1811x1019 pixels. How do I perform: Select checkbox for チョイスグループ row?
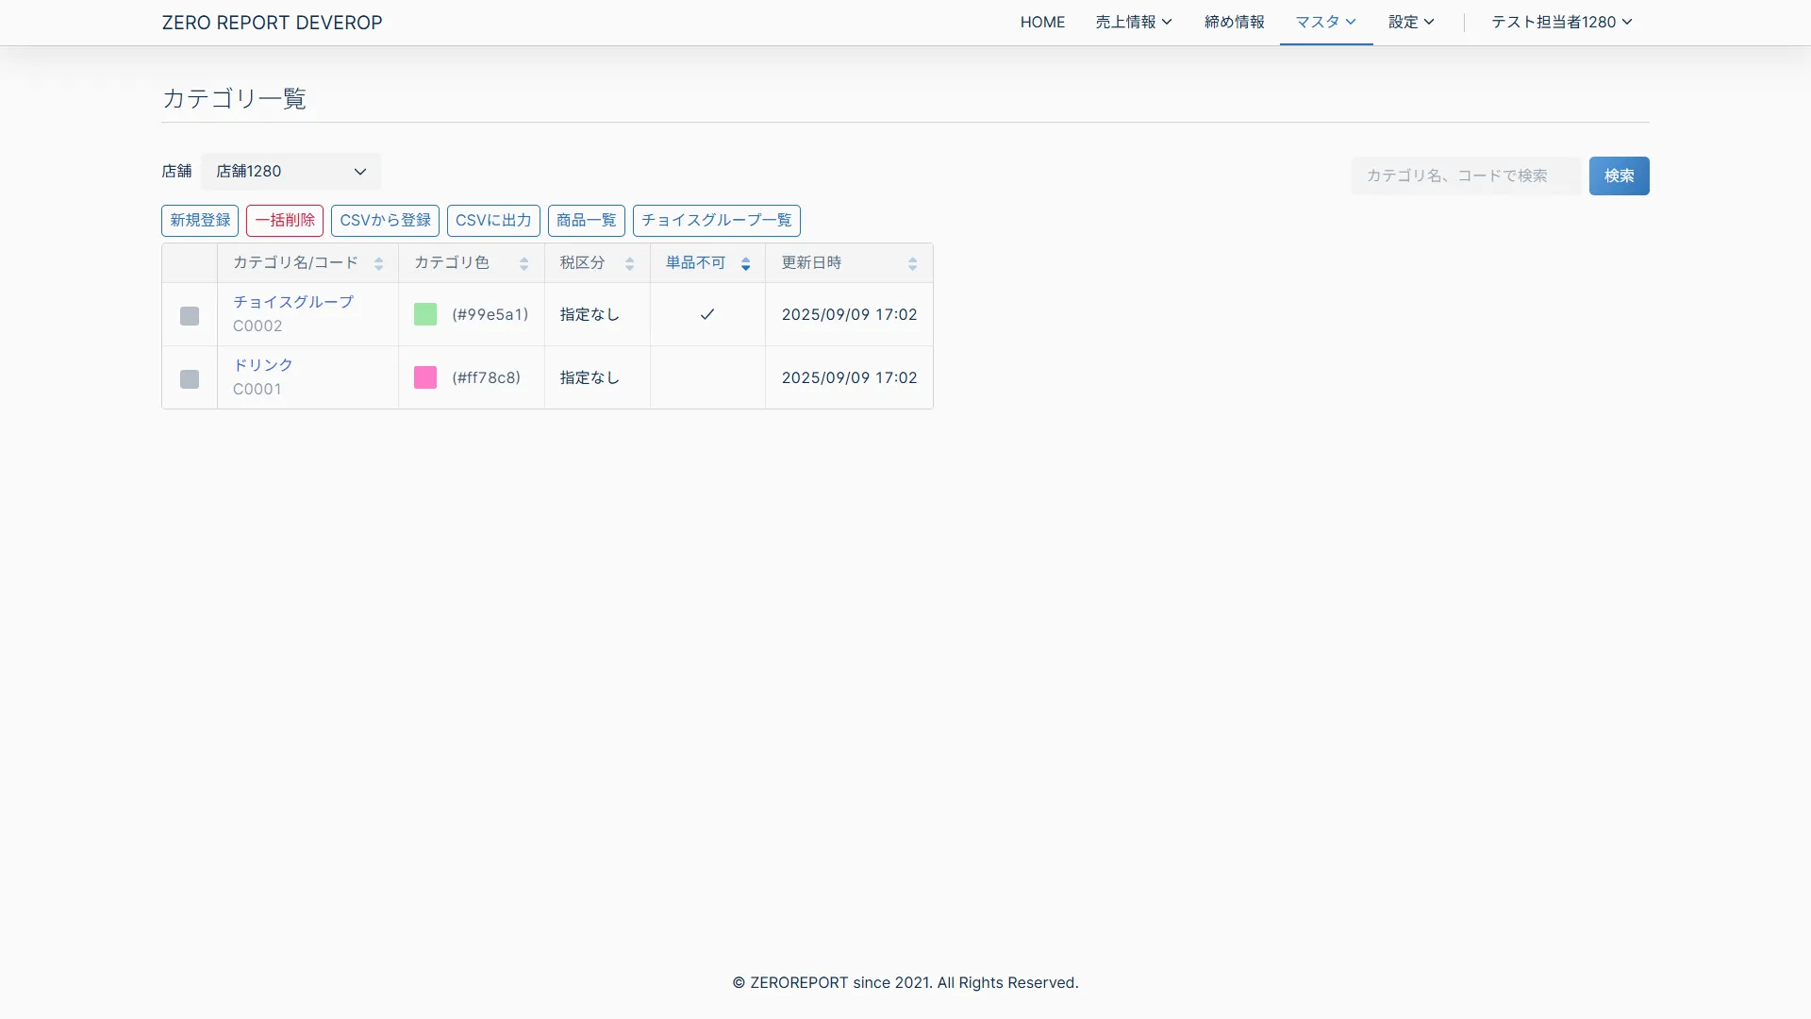[190, 316]
